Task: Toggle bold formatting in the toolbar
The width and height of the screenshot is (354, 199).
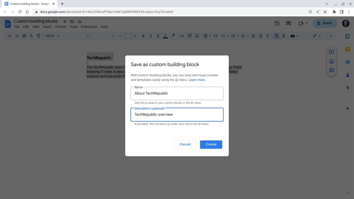Action: point(143,36)
